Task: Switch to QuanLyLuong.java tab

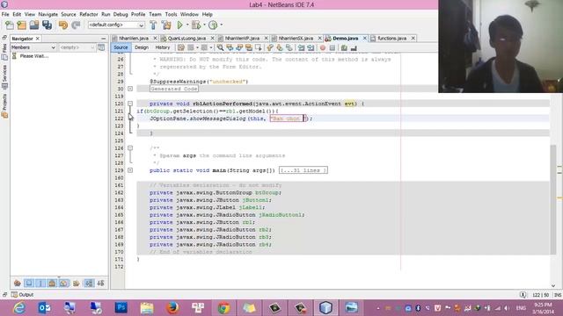Action: tap(186, 38)
